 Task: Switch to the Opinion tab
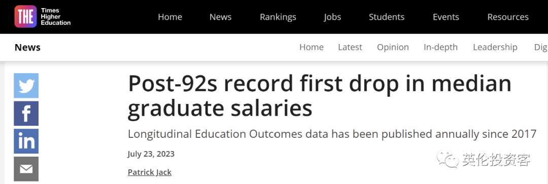click(x=393, y=48)
